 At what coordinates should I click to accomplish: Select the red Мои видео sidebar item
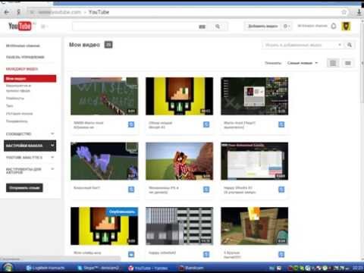point(30,78)
